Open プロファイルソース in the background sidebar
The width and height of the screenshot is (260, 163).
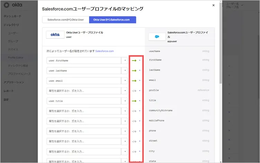point(19,74)
